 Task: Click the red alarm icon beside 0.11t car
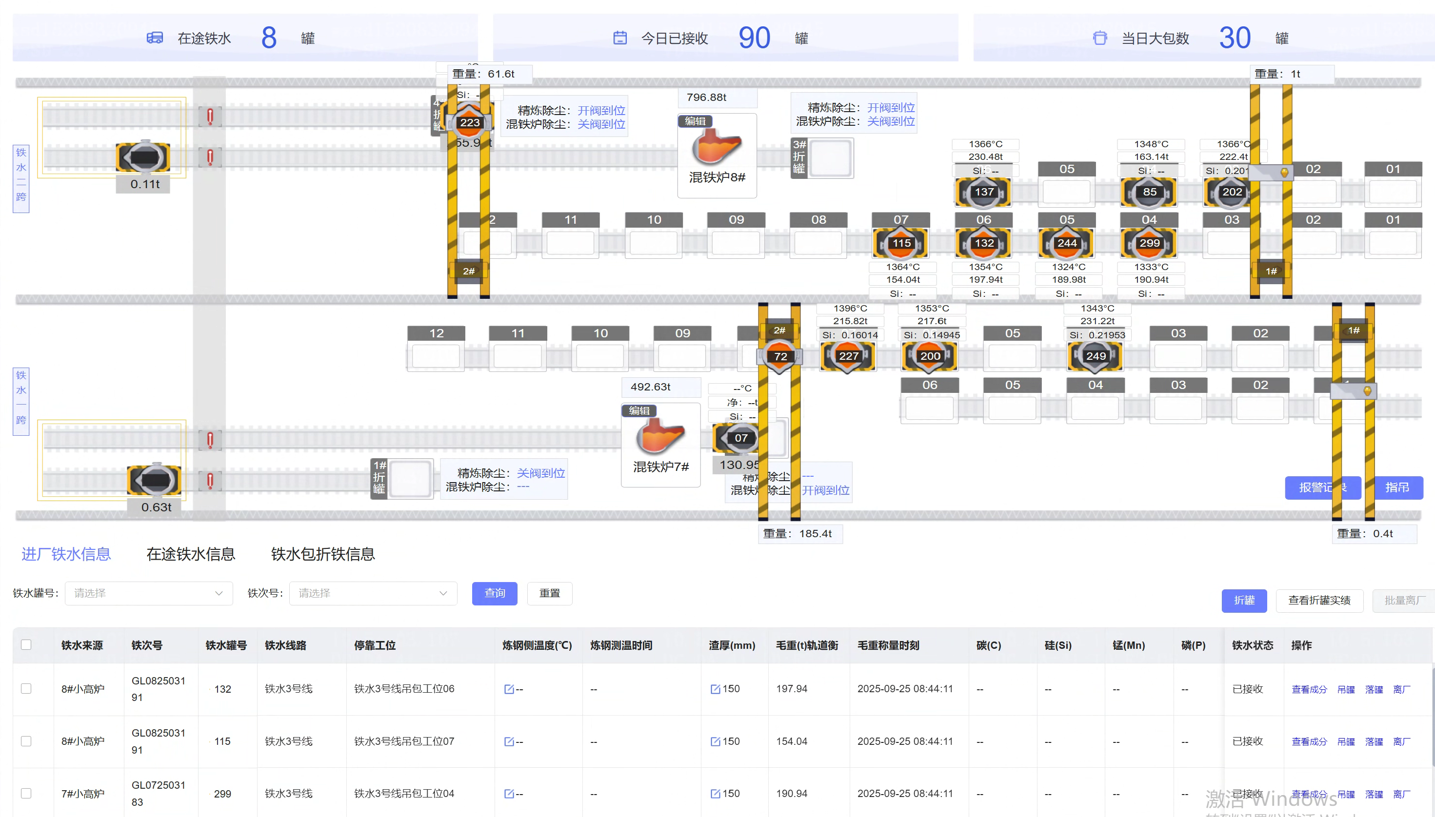pyautogui.click(x=210, y=157)
